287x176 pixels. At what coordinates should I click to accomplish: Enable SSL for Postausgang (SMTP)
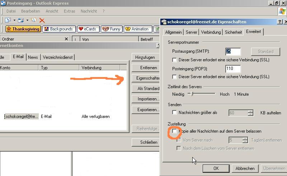pos(174,60)
